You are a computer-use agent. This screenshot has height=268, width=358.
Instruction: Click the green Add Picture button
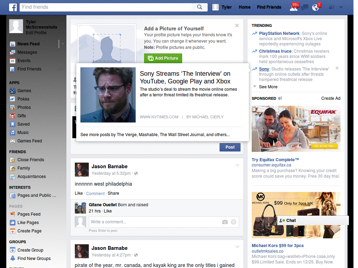coord(163,58)
